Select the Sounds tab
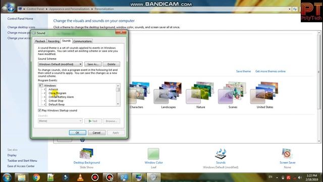323x182 pixels. coord(66,40)
